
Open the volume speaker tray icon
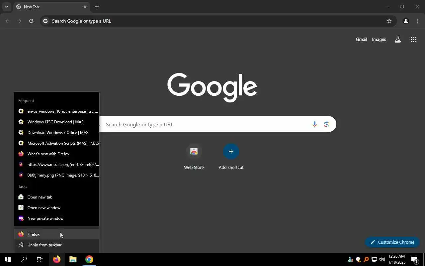pos(382,259)
